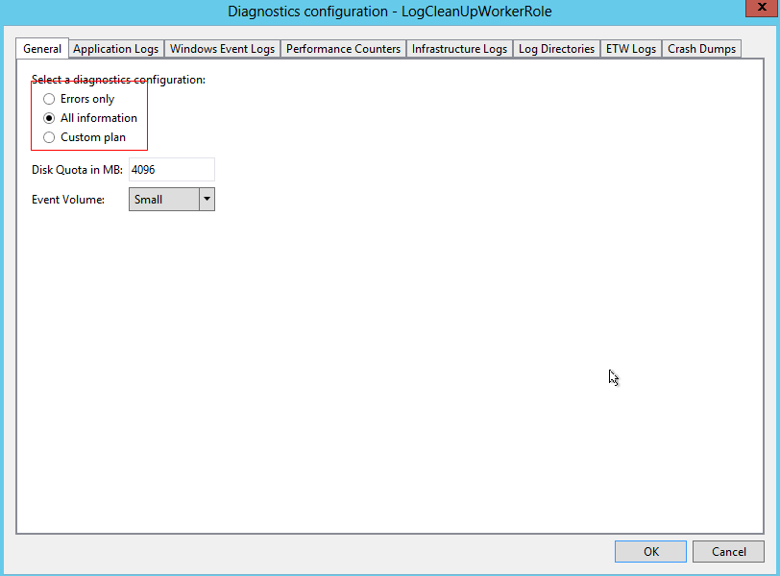Cancel the diagnostics configuration dialog
This screenshot has height=576, width=780.
(728, 551)
